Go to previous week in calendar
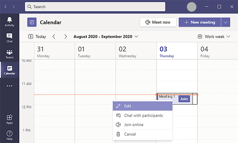238x143 pixels. [54, 36]
